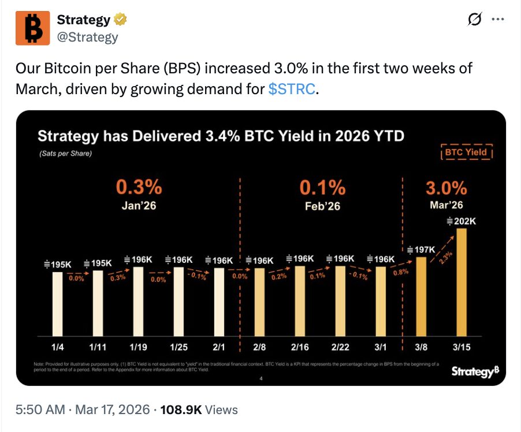Open the tweet's three-dot options menu
This screenshot has width=521, height=432.
(498, 19)
